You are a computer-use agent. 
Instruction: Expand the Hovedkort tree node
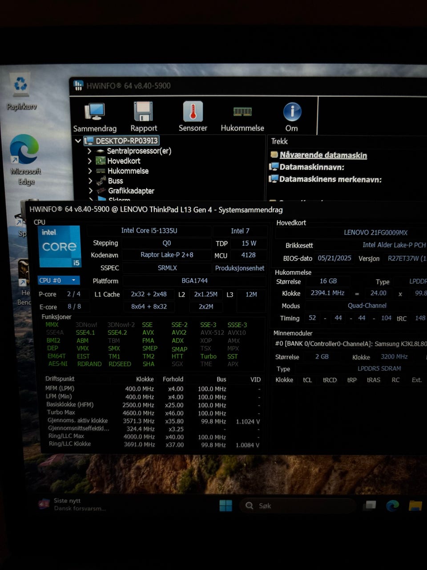coord(89,161)
